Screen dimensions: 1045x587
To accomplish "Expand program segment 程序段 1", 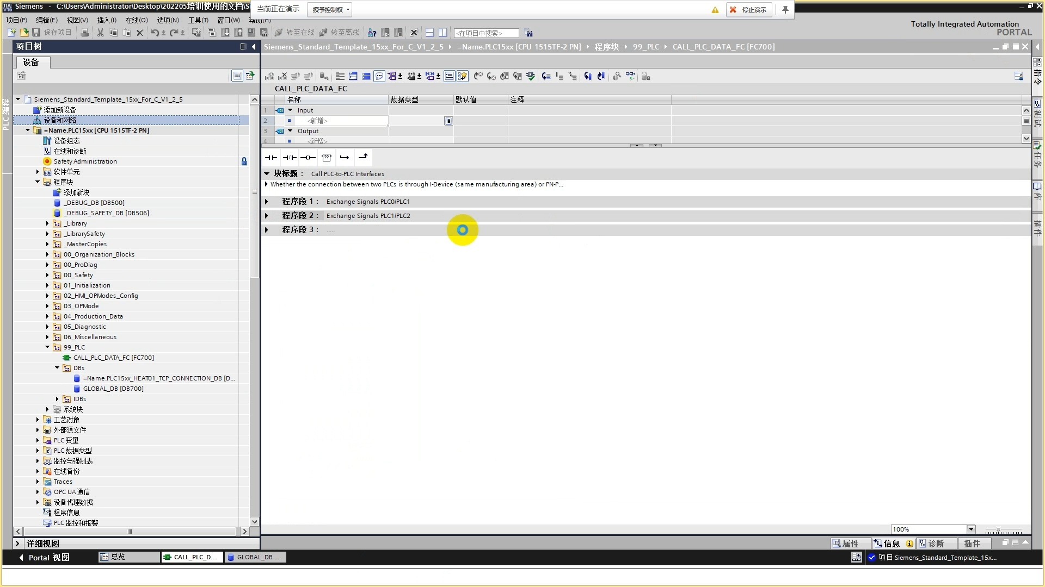I will pos(267,202).
